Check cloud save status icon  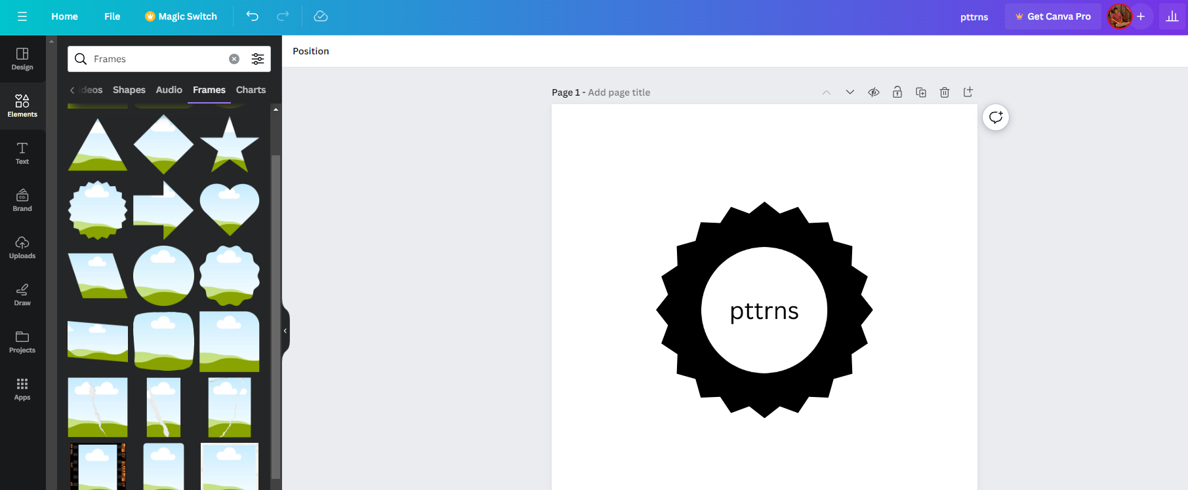pyautogui.click(x=321, y=16)
